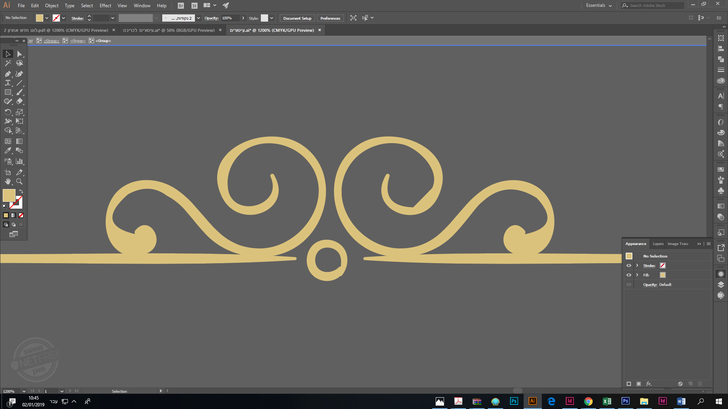Viewport: 728px width, 409px height.
Task: Click the large tan fill color swatch
Action: (9, 195)
